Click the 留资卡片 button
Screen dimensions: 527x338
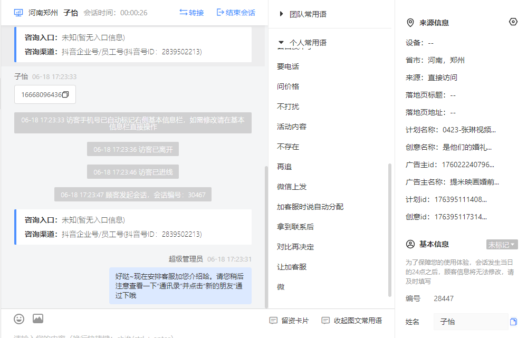pos(289,321)
